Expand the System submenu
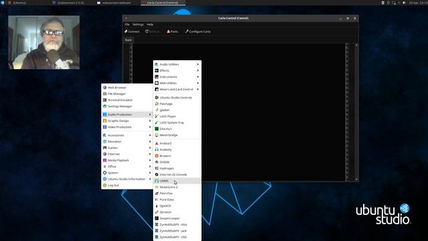 pyautogui.click(x=127, y=173)
